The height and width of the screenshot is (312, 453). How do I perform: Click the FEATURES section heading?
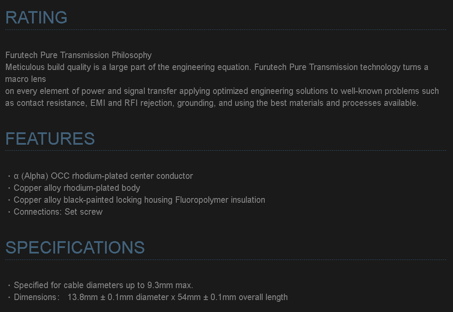pos(50,139)
